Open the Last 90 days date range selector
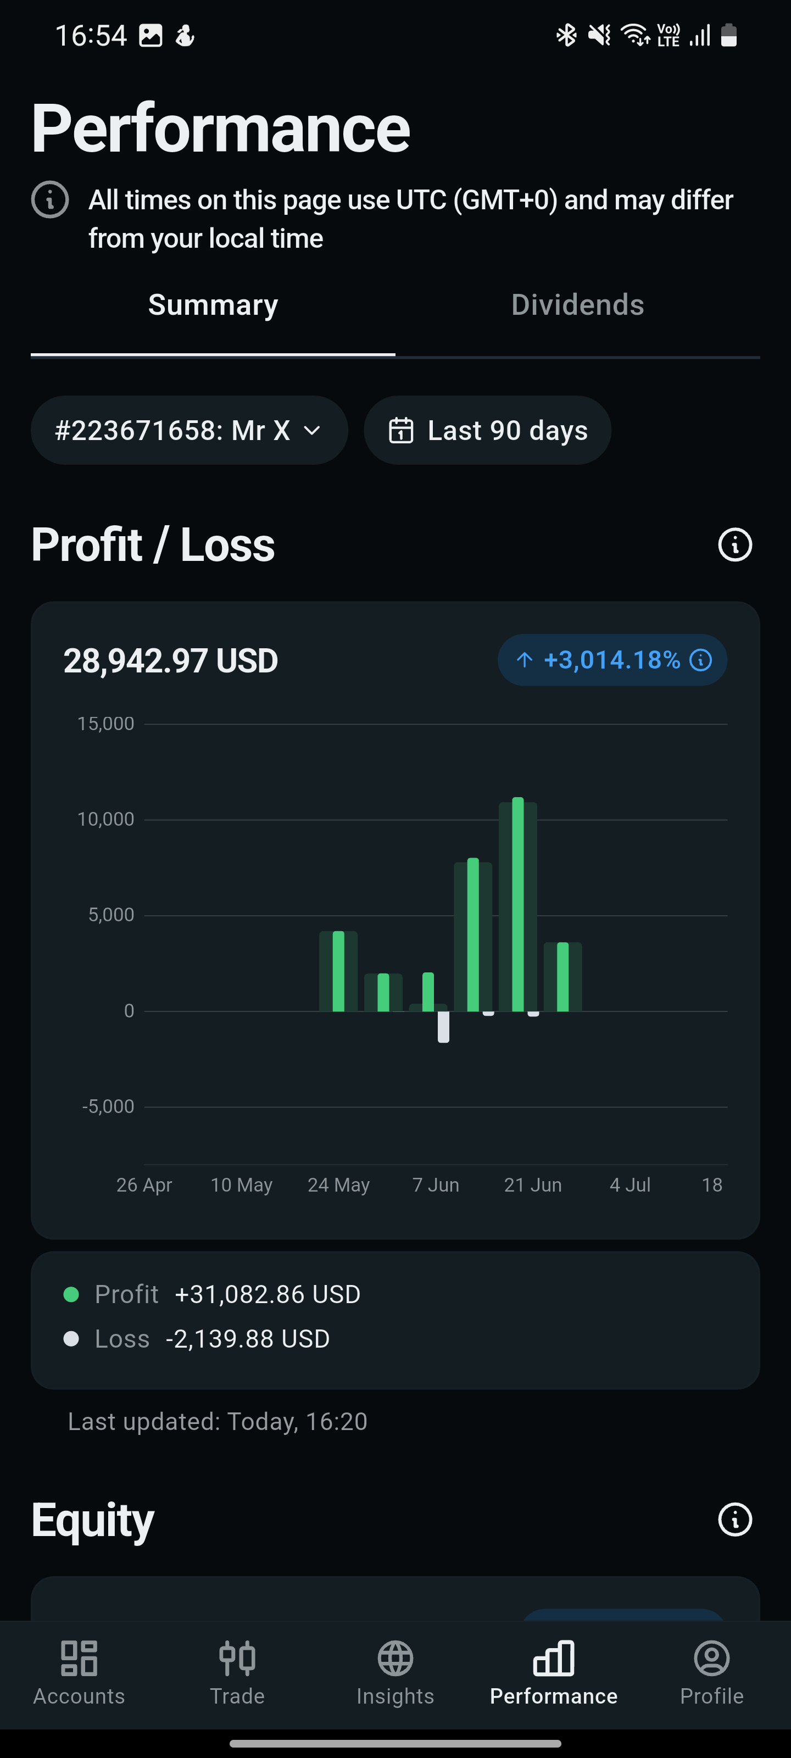791x1758 pixels. pos(487,431)
